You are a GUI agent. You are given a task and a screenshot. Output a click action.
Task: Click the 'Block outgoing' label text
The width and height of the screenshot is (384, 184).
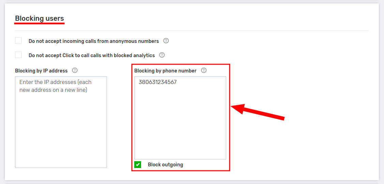(165, 165)
